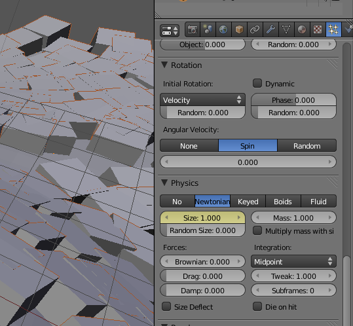353x326 pixels.
Task: Click the Random Size slider
Action: tap(202, 230)
